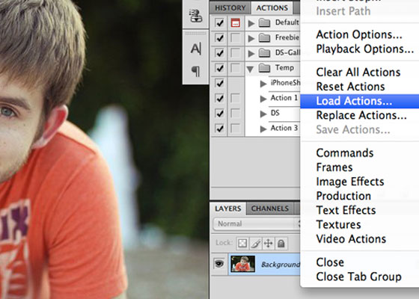419x299 pixels.
Task: Toggle dialog icon for Default set
Action: point(236,23)
